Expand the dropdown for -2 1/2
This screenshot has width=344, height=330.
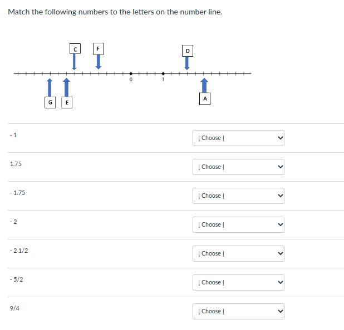(238, 253)
